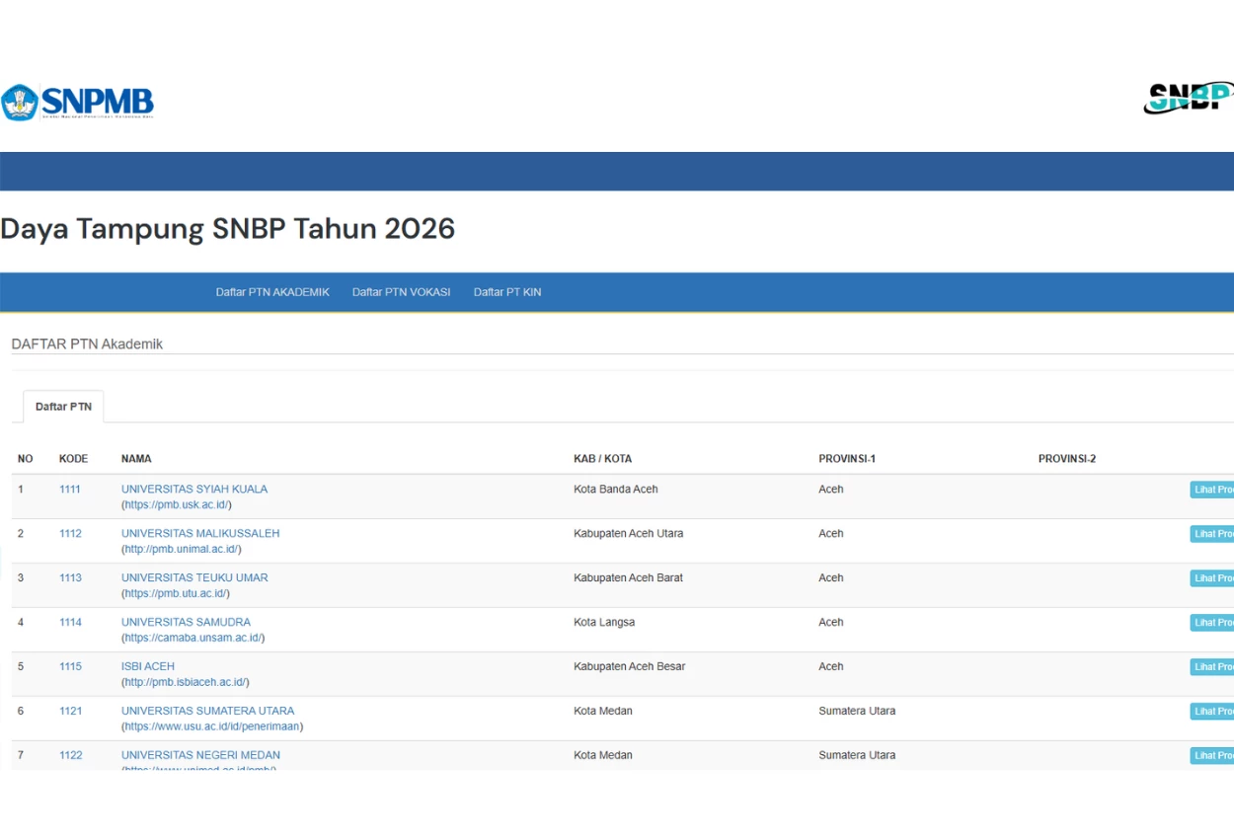Open code link 1111

70,490
